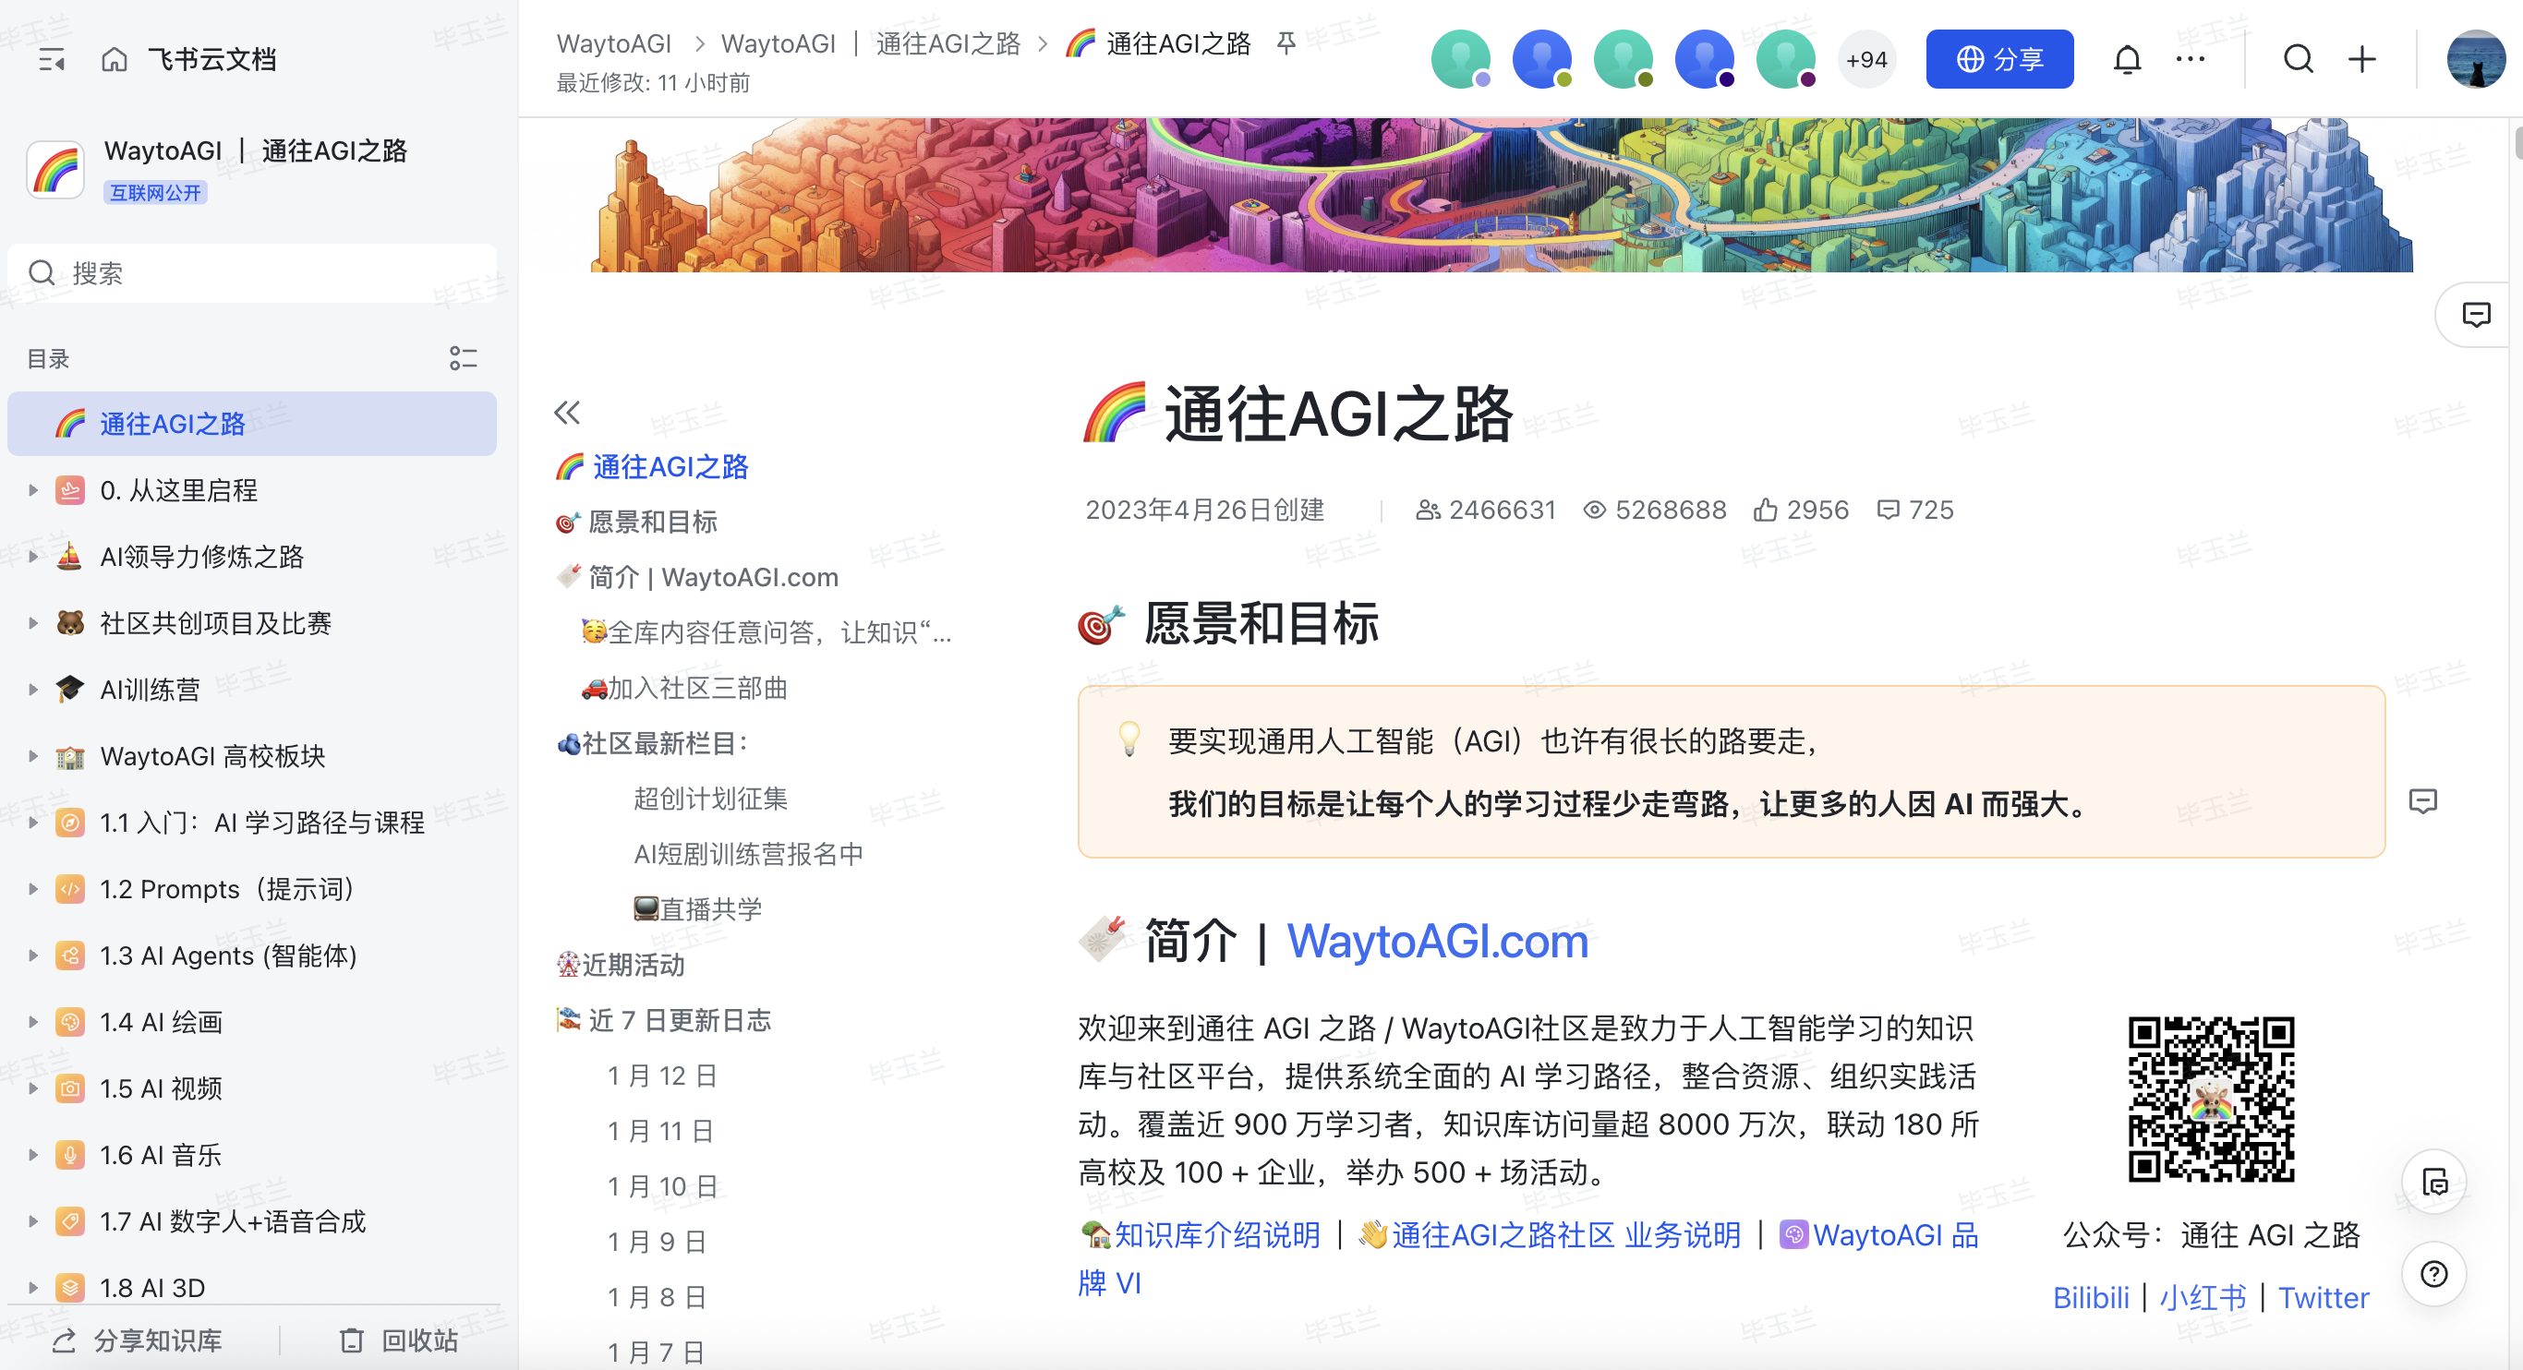Image resolution: width=2523 pixels, height=1370 pixels.
Task: Click the blue 分享 button
Action: pyautogui.click(x=1998, y=60)
